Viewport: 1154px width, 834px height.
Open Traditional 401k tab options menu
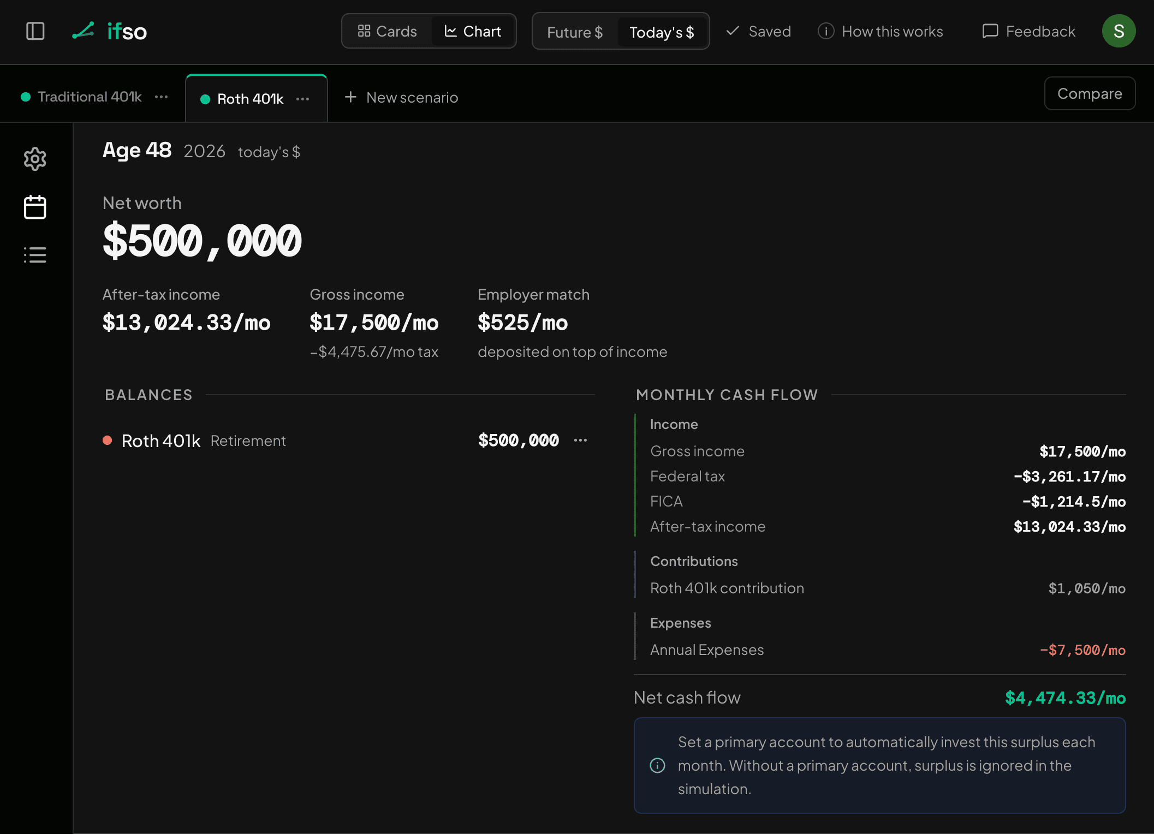(x=161, y=97)
